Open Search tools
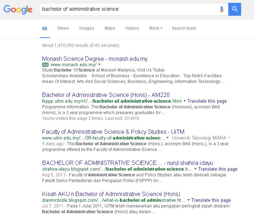Screen dimensions: 254x220 [184, 28]
